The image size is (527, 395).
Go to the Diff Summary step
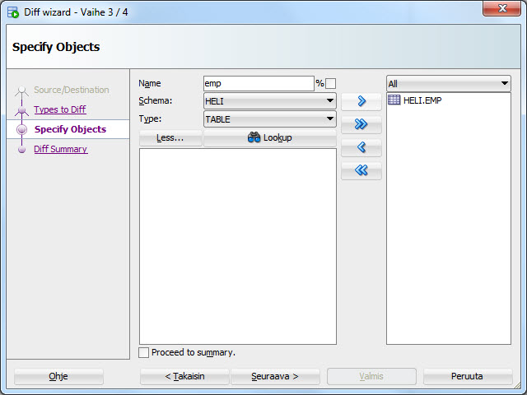point(60,149)
